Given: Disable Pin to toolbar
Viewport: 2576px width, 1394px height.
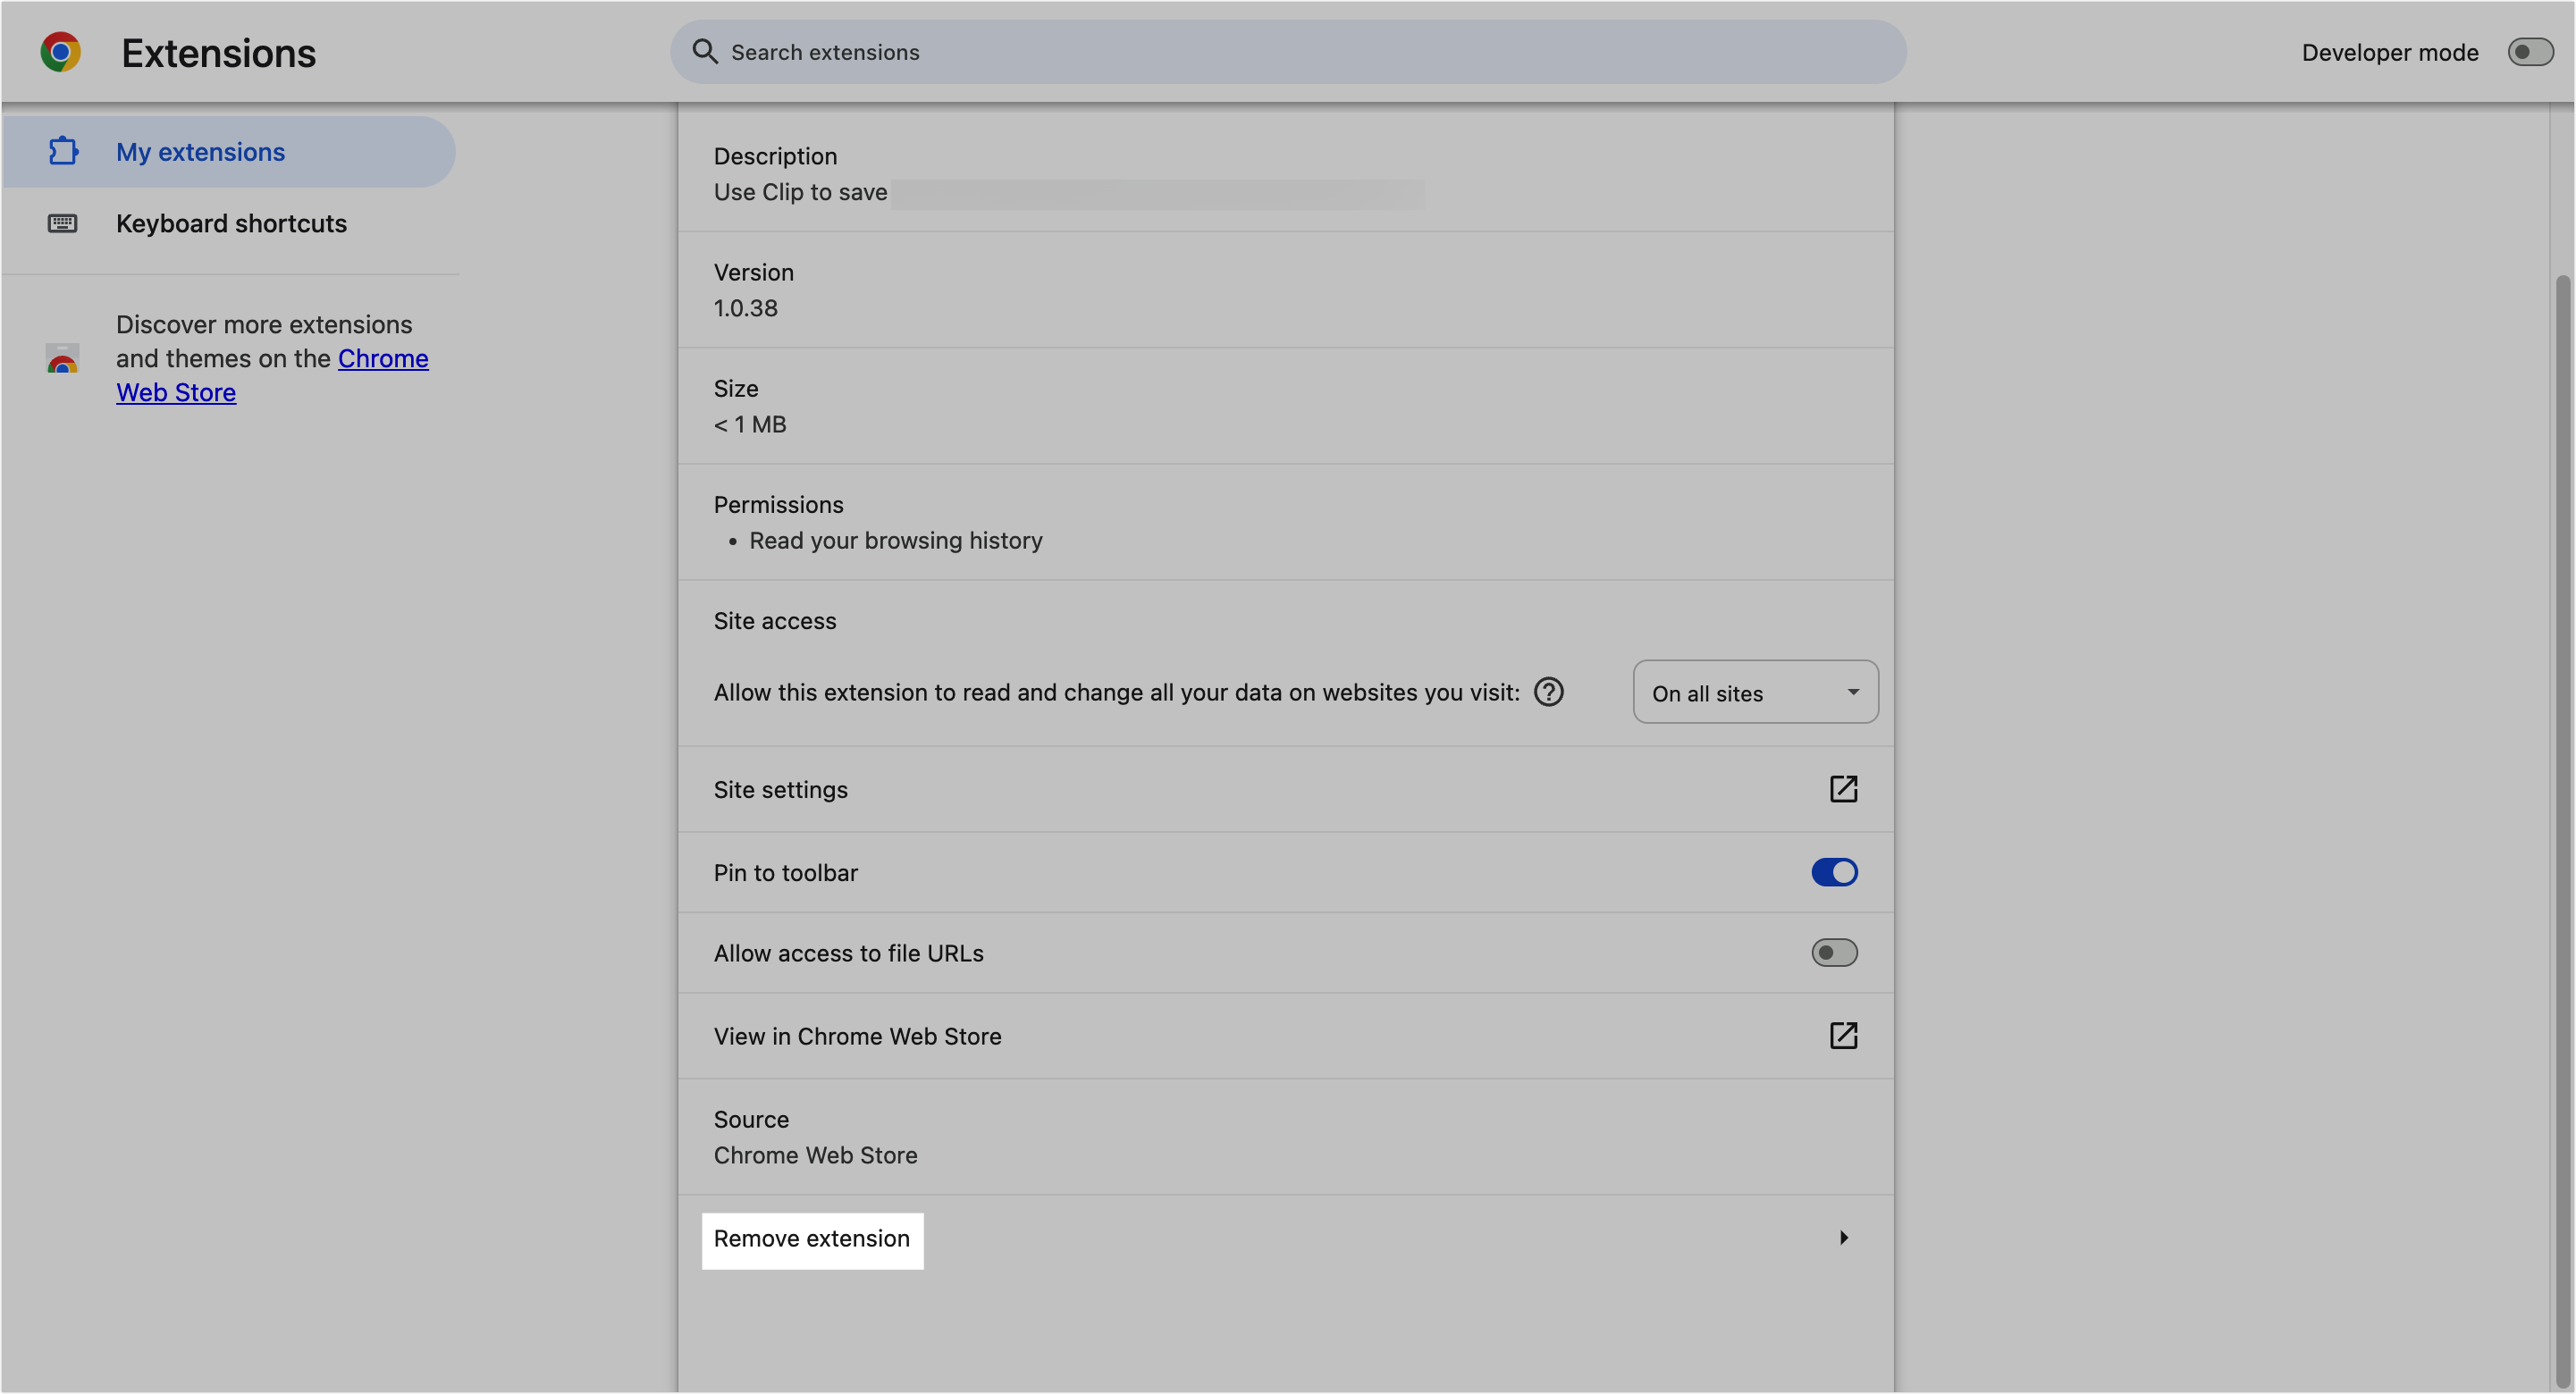Looking at the screenshot, I should tap(1834, 872).
